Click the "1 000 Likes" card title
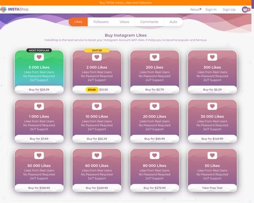Screen dimensions: 254x203 point(39,117)
